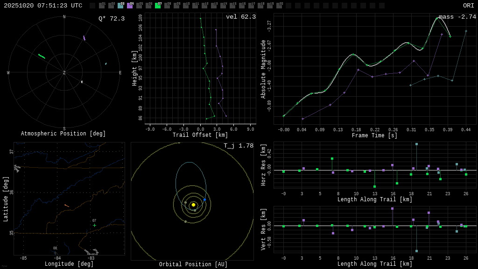Click the gray station 20 indicator box
478x269 pixels.
279,6
